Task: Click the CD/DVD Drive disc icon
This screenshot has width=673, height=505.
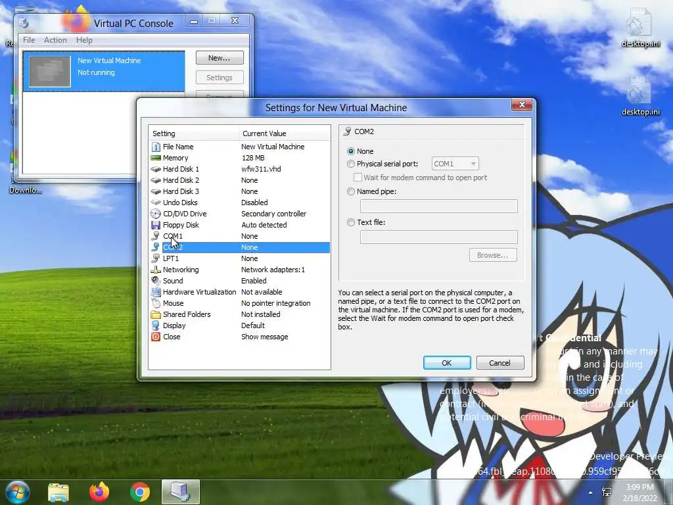Action: pos(156,214)
